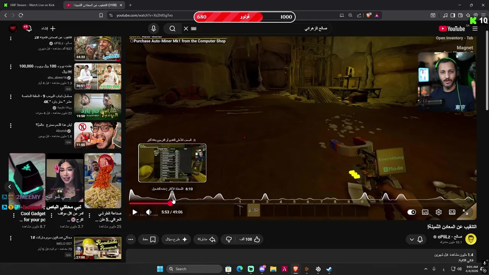Open the Roadside Research 27:00 thumbnail
The height and width of the screenshot is (275, 489).
coord(97,248)
